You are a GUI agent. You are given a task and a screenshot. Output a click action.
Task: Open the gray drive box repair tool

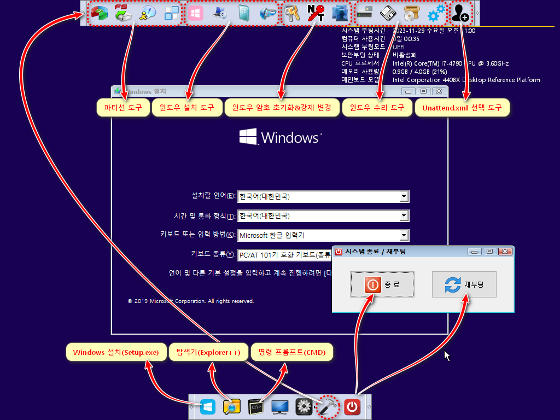click(x=364, y=13)
